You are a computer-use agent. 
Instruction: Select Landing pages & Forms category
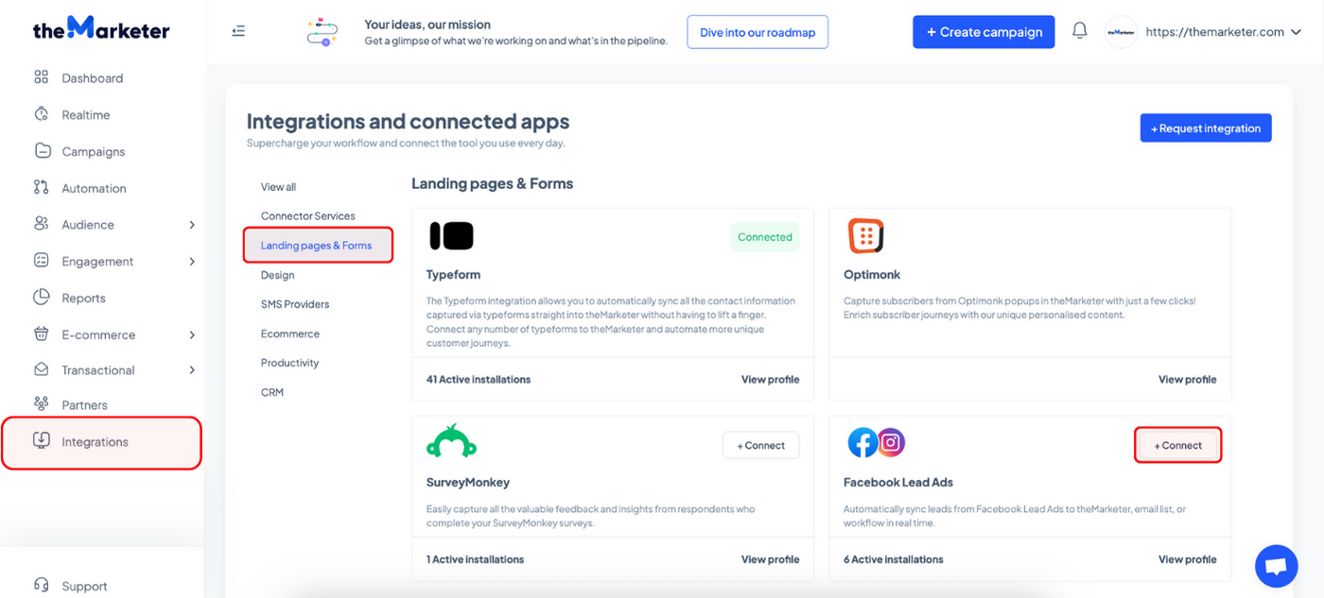318,246
